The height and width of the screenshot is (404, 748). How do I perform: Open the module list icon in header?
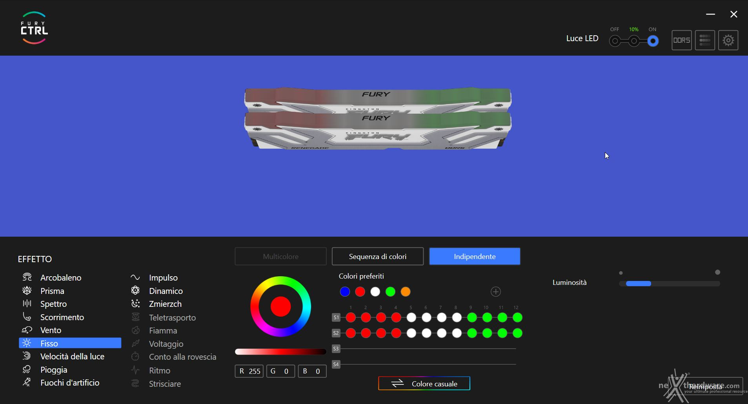click(705, 40)
